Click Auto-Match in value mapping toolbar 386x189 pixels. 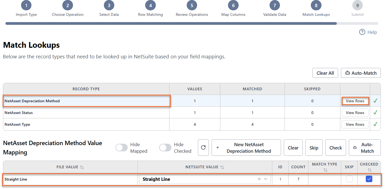pyautogui.click(x=365, y=148)
